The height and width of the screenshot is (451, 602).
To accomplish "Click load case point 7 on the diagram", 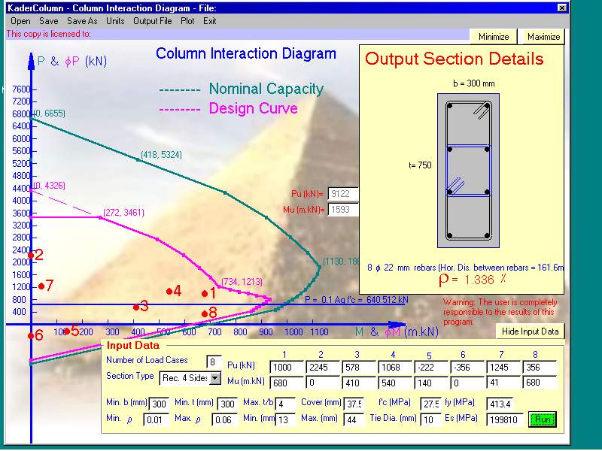I will click(x=41, y=286).
